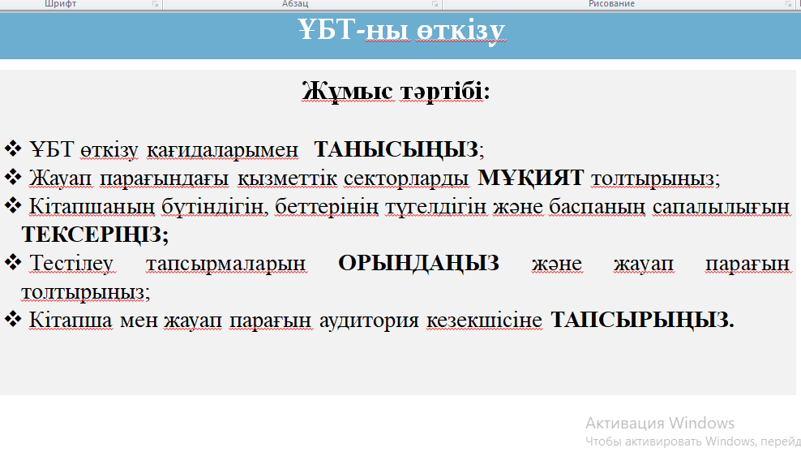Click the "Активация Windows" watermark text

660,423
